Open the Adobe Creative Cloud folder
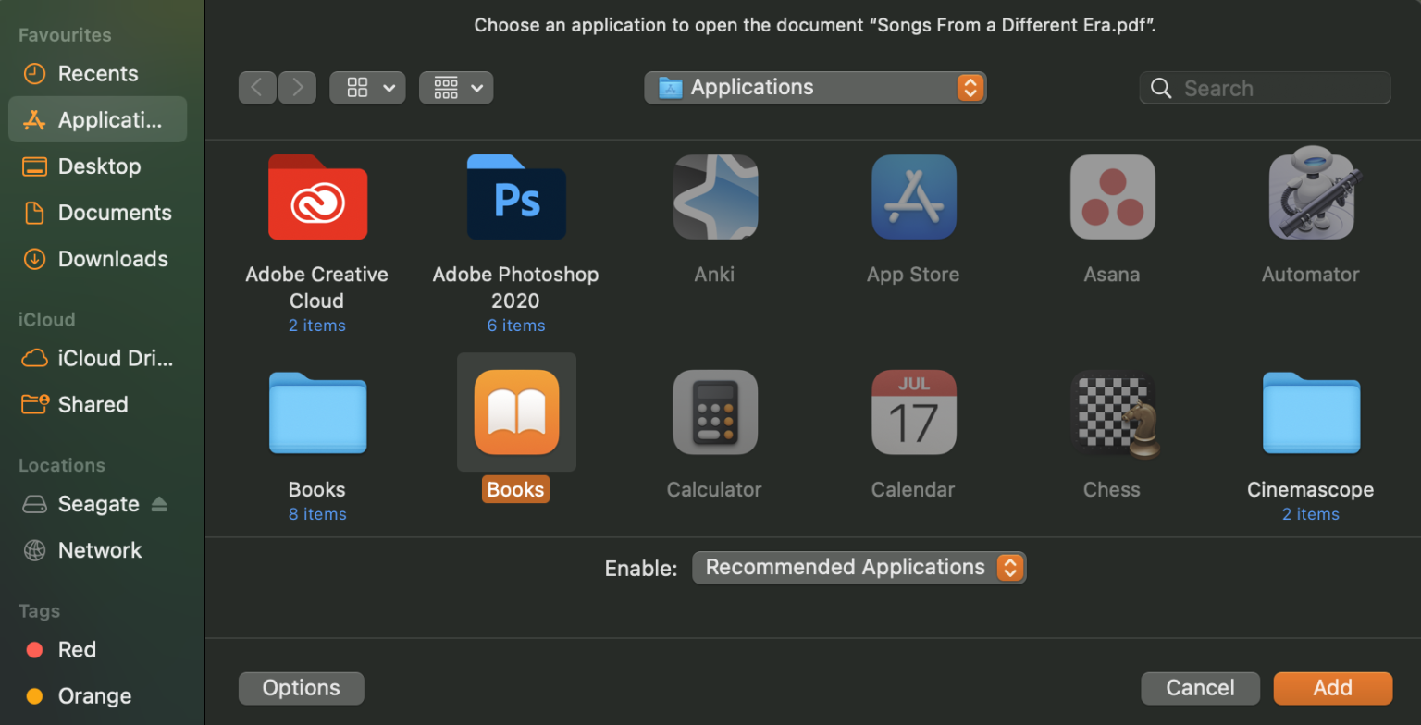This screenshot has width=1421, height=725. tap(316, 196)
